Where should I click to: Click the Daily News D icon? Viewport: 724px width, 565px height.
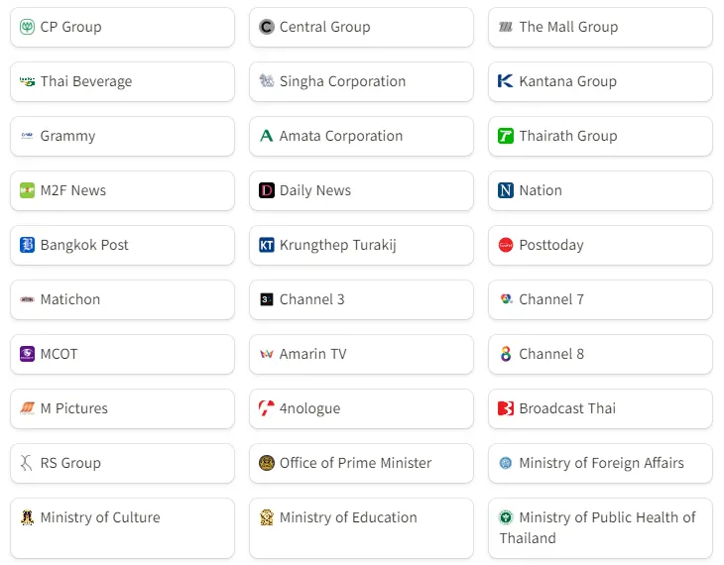pos(267,190)
